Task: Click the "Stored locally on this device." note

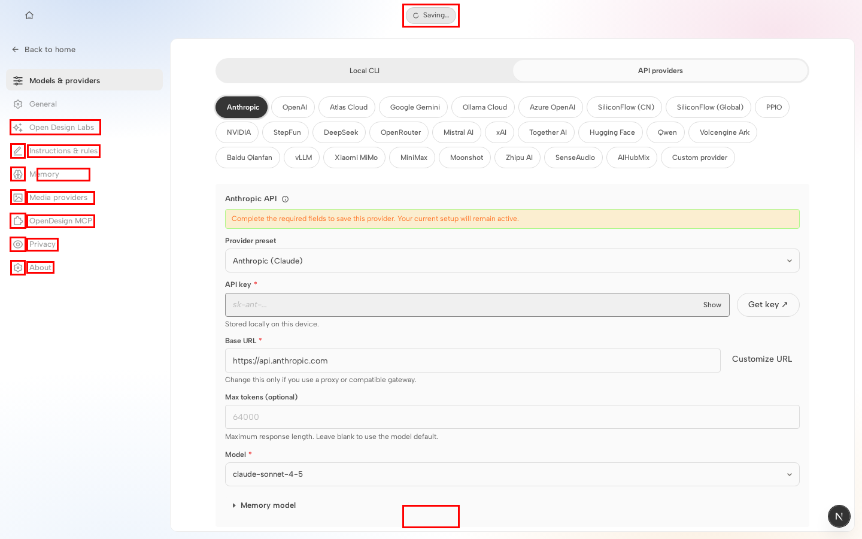Action: [x=272, y=324]
